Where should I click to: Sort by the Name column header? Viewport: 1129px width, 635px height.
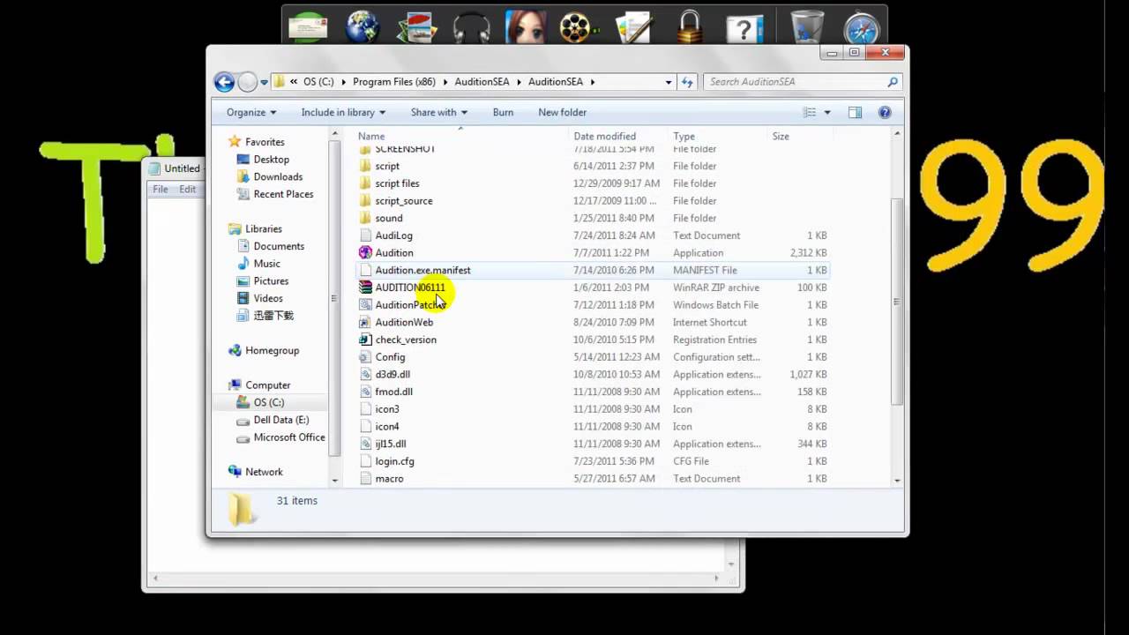click(x=371, y=137)
